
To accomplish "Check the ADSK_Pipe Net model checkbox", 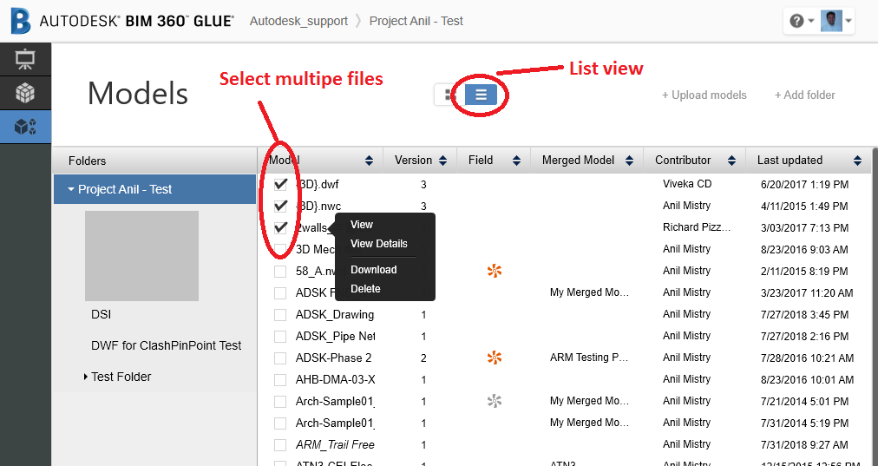I will click(280, 337).
